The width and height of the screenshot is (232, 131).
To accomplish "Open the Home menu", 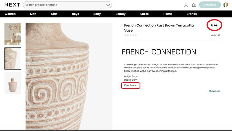I will 168,14.
